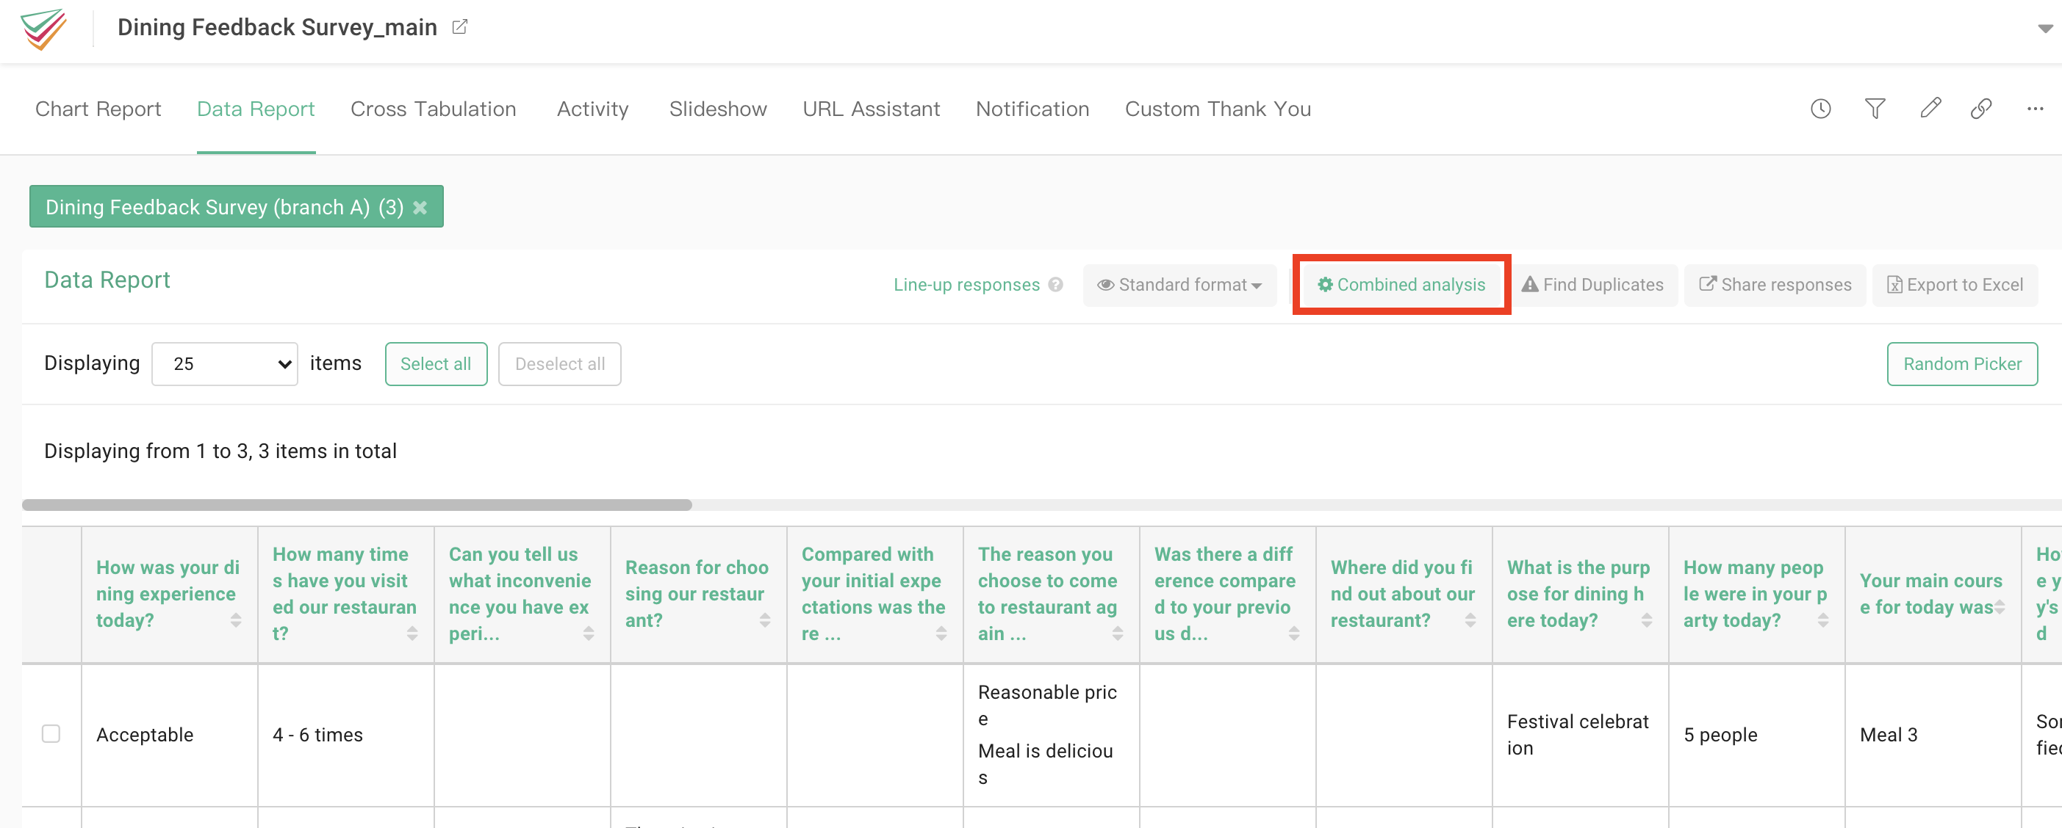
Task: Sort by visit frequency column
Action: 412,633
